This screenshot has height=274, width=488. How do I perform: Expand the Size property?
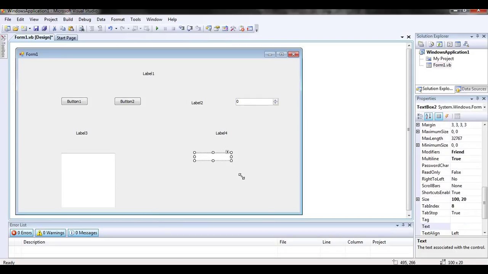pyautogui.click(x=418, y=199)
